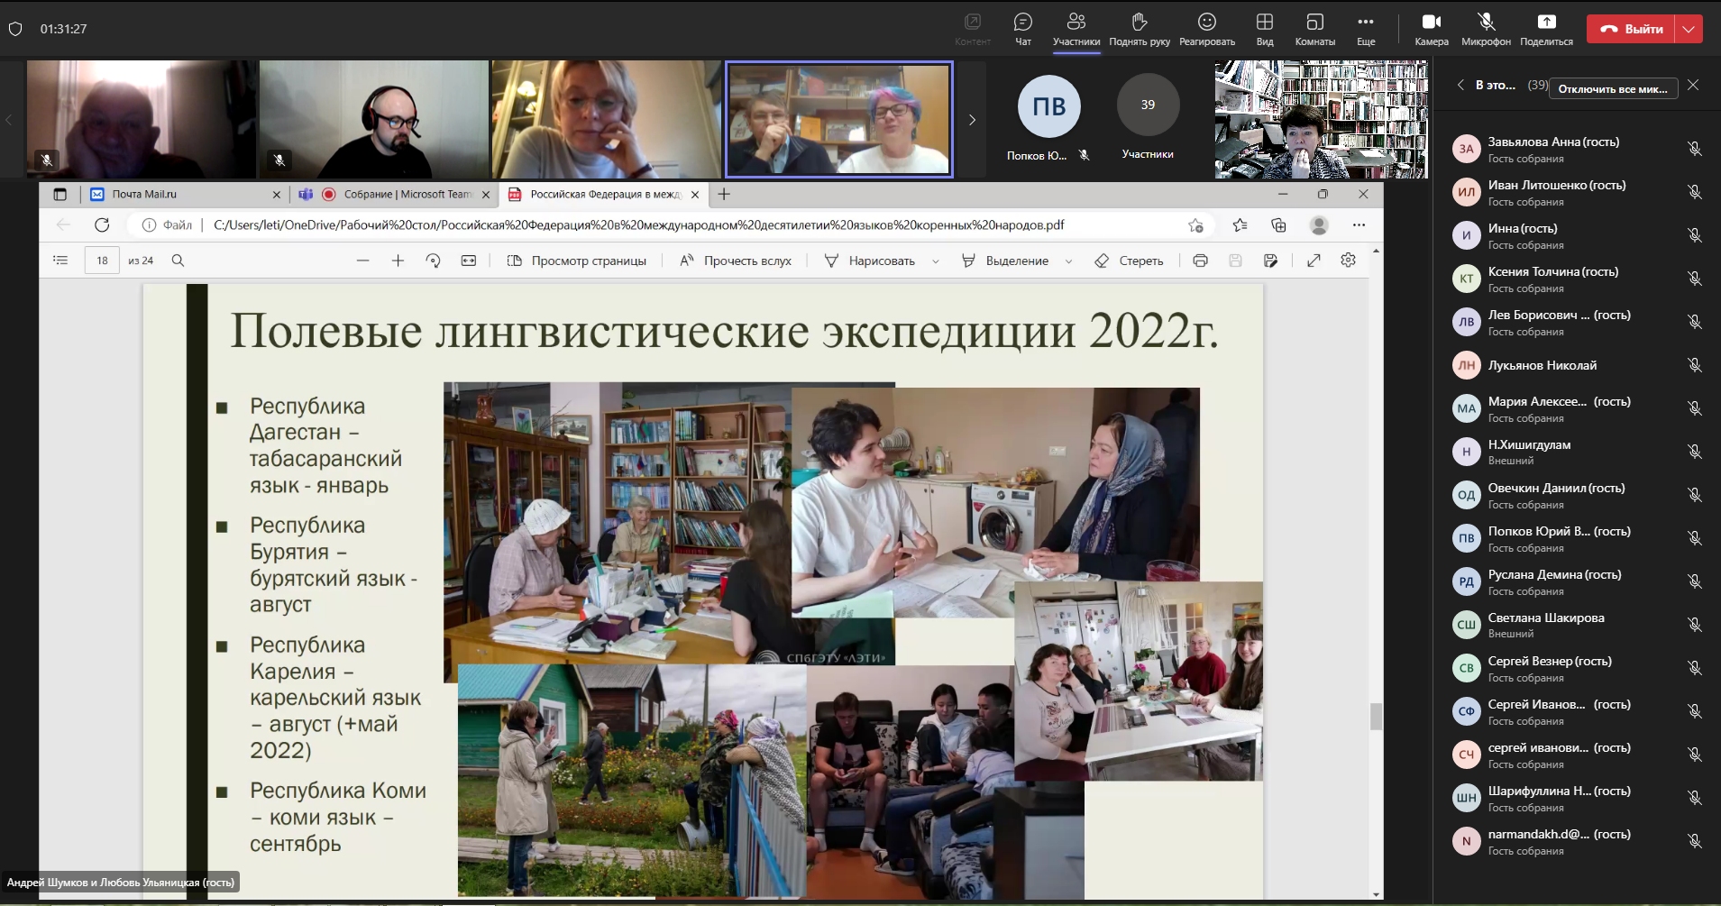Click the PDF page number field
The image size is (1721, 906).
click(102, 261)
